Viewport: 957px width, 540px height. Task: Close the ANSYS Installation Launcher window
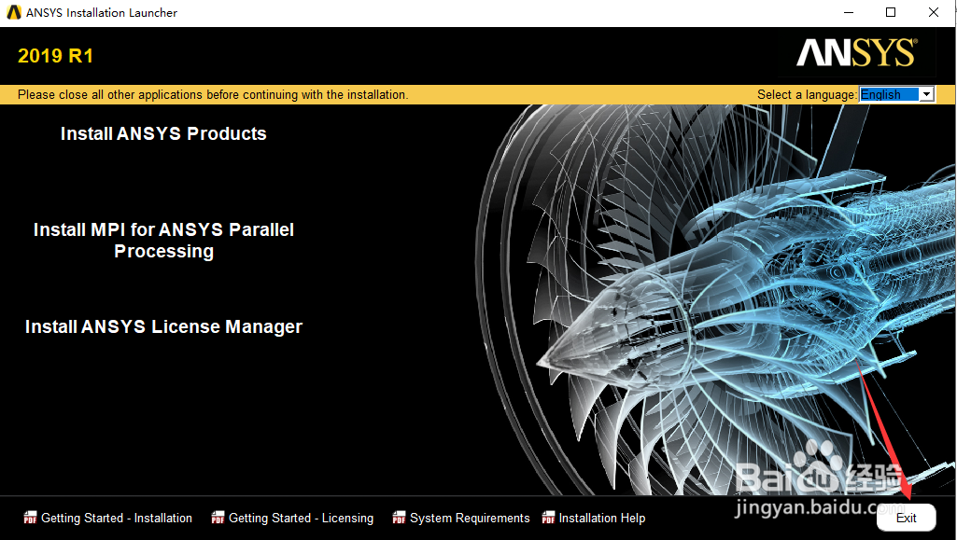934,12
